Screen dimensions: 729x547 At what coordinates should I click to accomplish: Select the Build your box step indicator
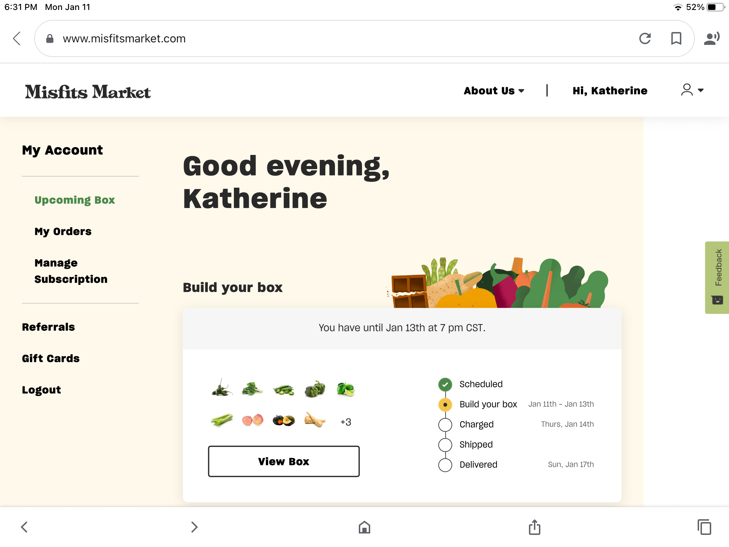pyautogui.click(x=445, y=405)
